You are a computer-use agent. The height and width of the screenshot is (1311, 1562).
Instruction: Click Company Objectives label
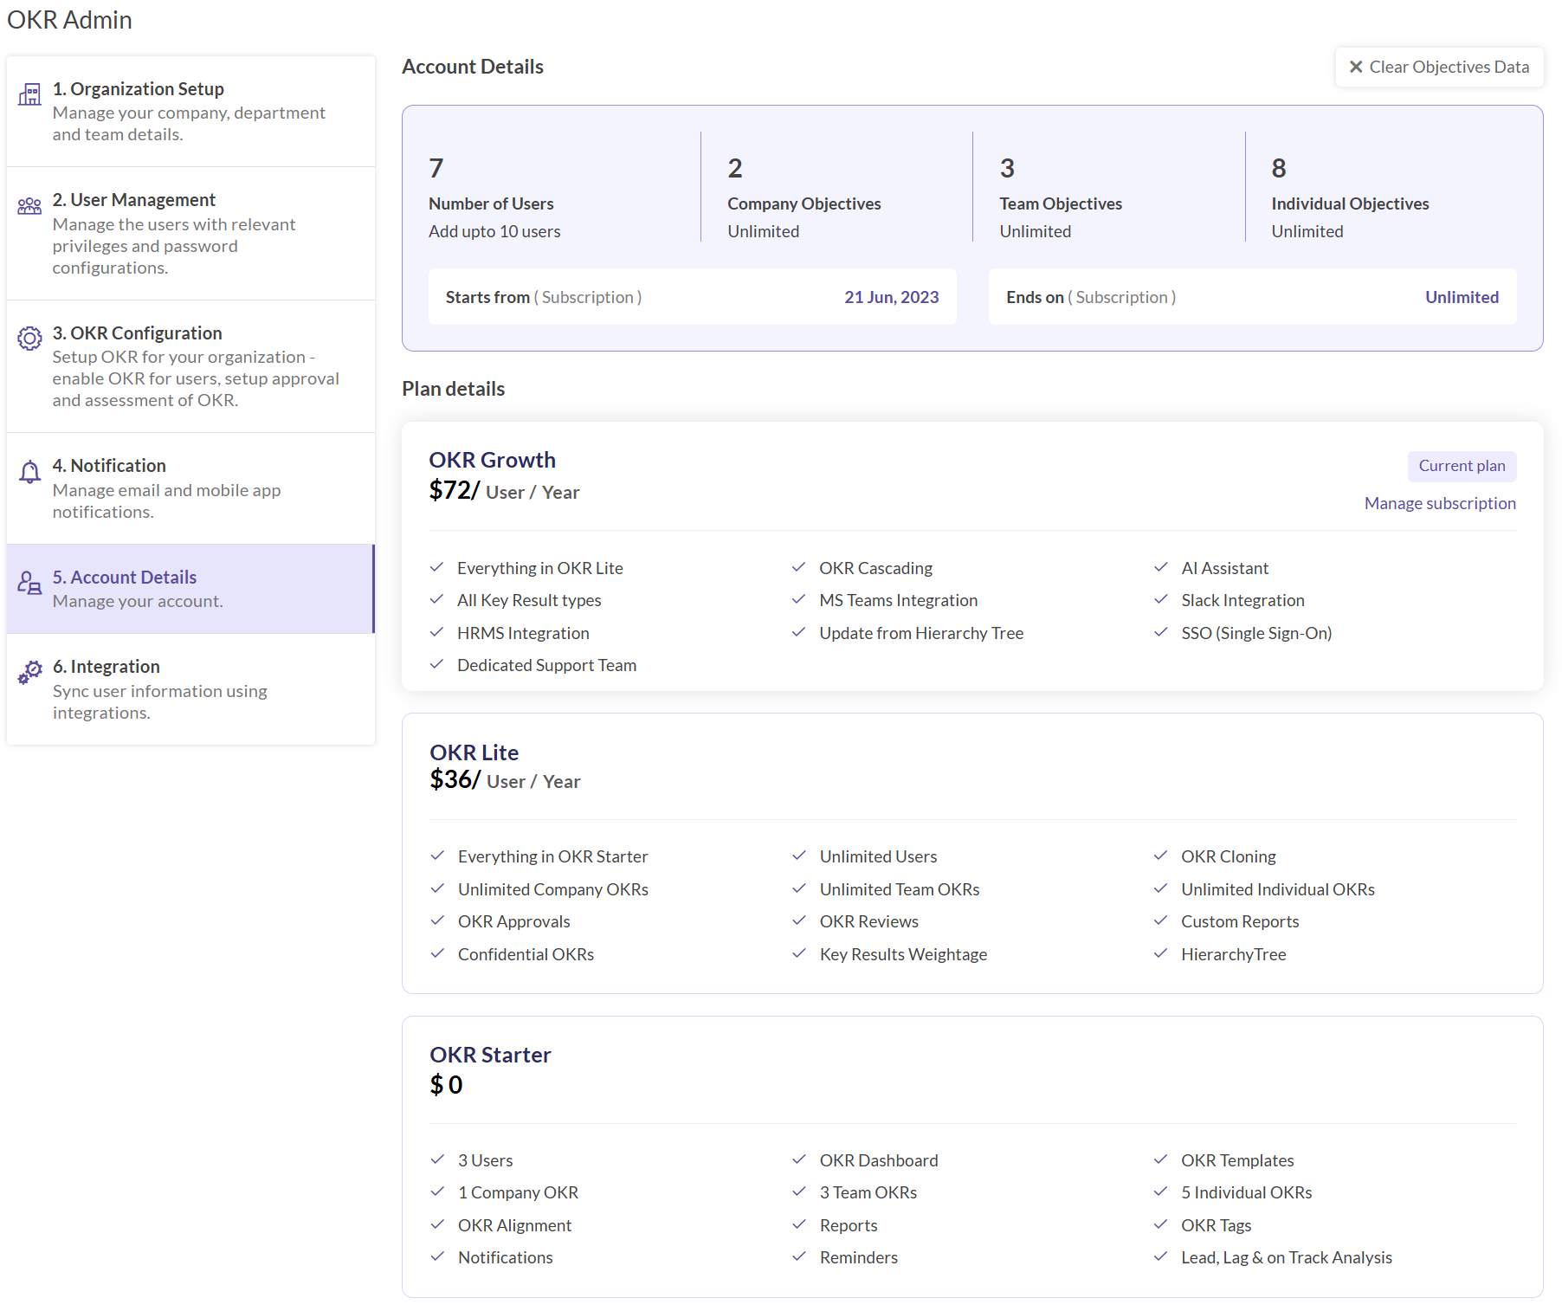coord(804,203)
